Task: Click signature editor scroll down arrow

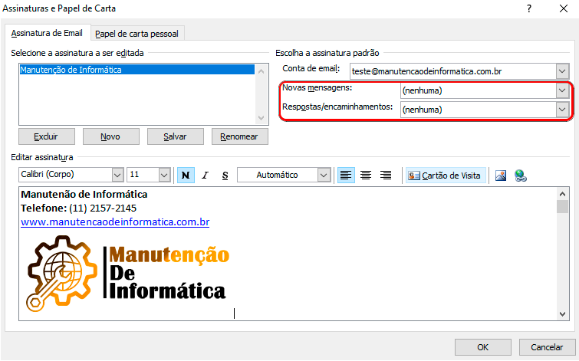Action: click(x=562, y=314)
